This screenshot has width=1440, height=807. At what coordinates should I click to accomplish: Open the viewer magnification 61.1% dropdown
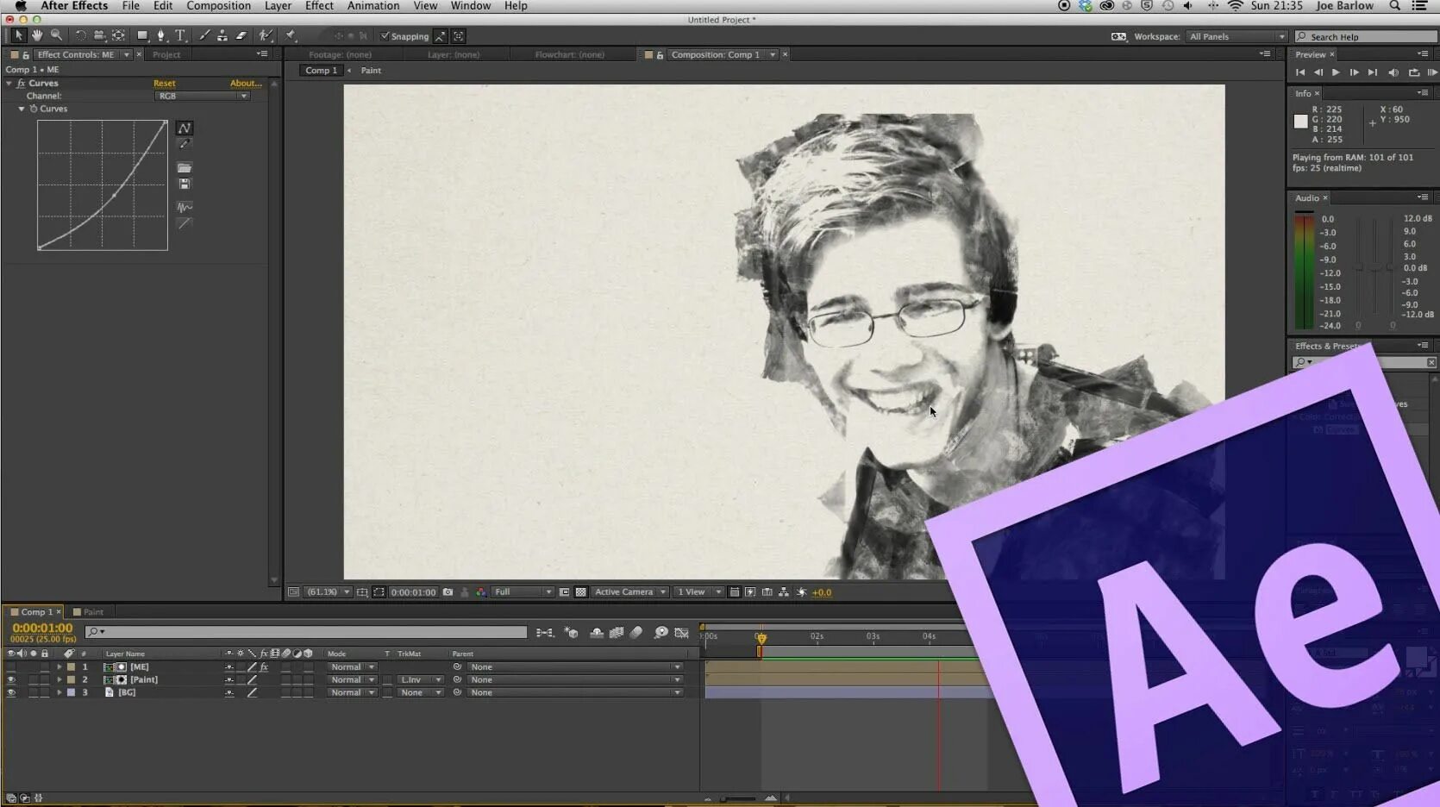click(328, 592)
